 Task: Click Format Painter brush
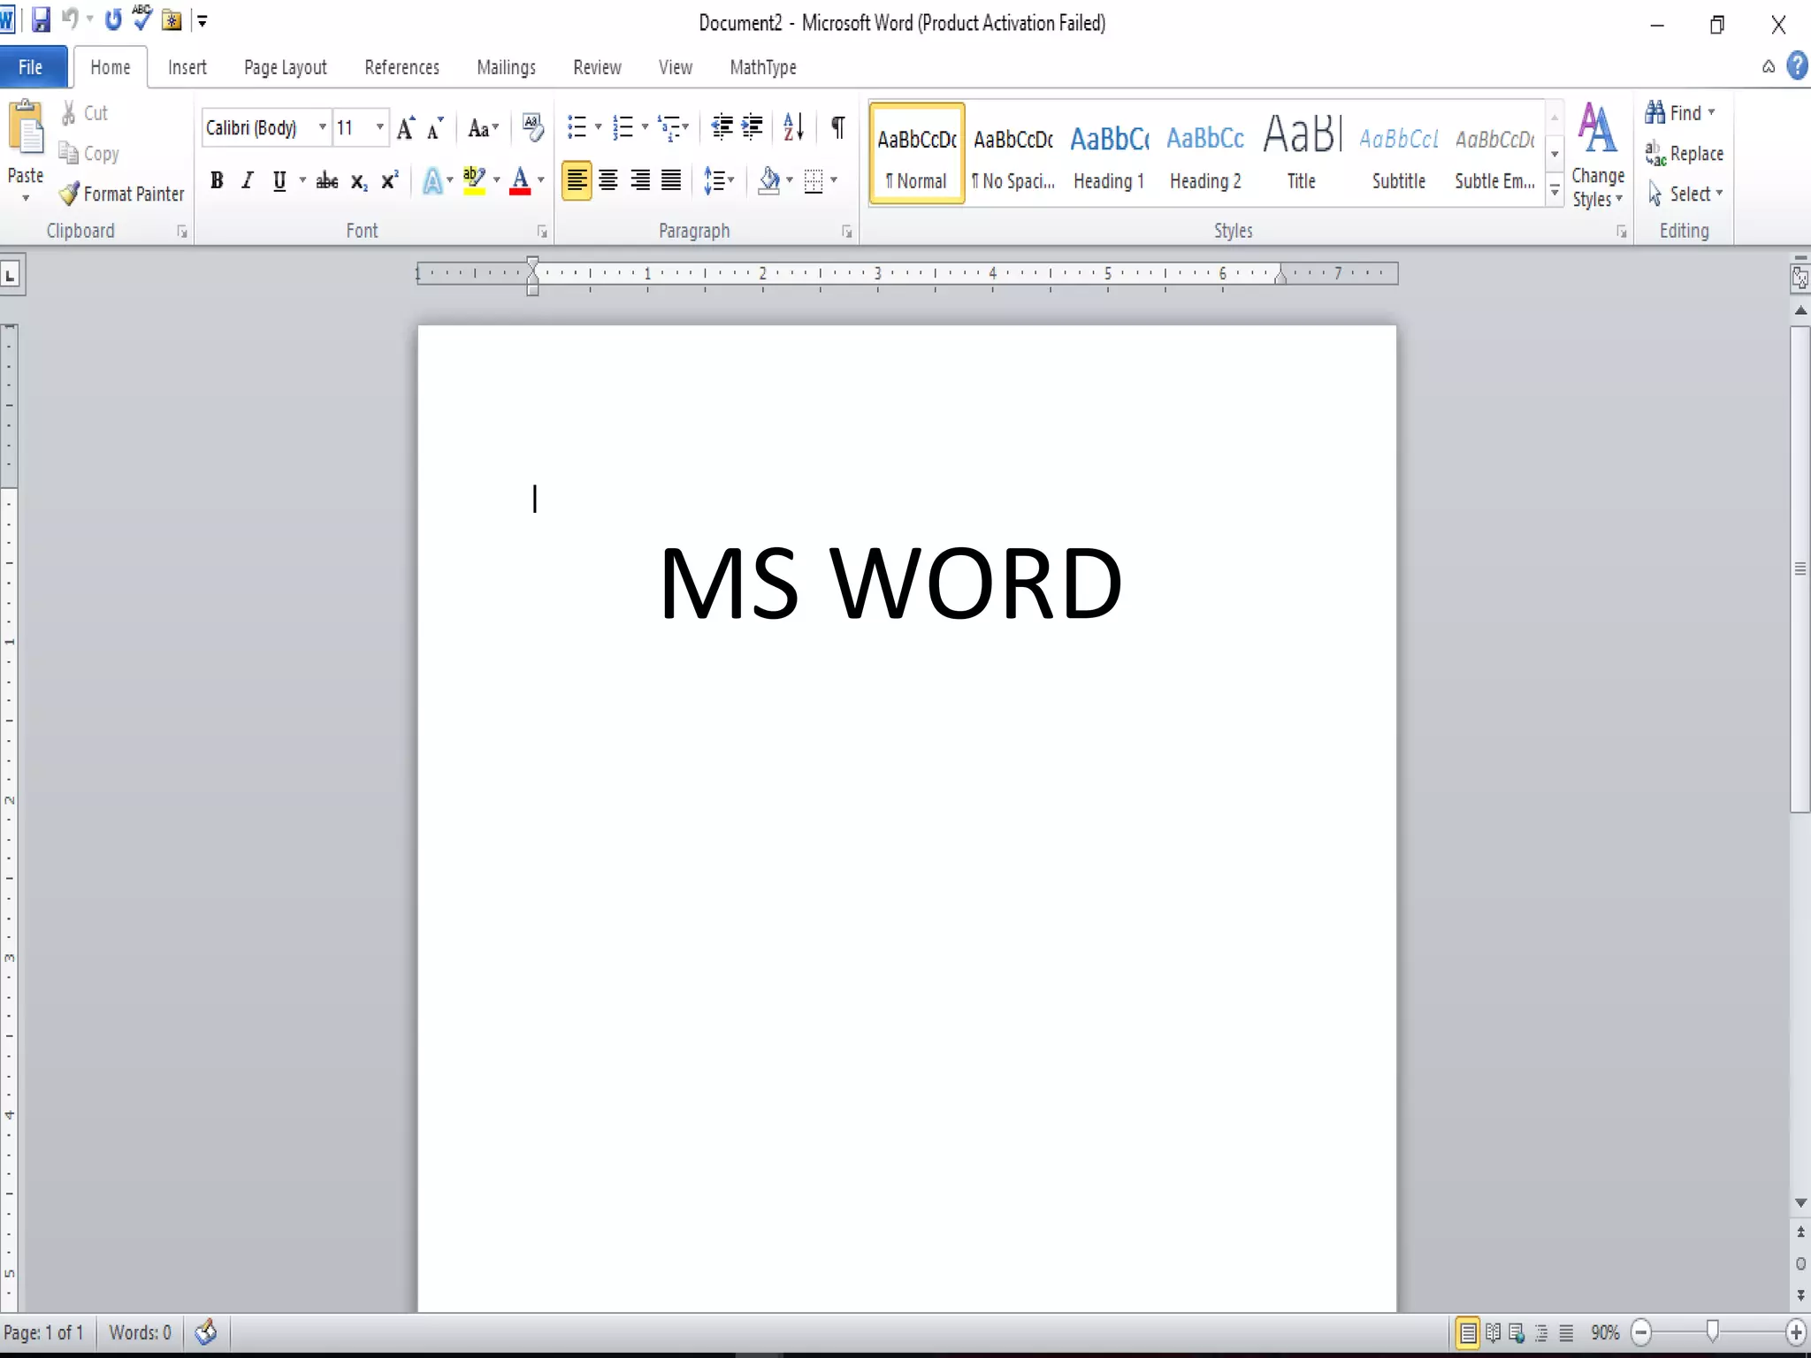122,194
